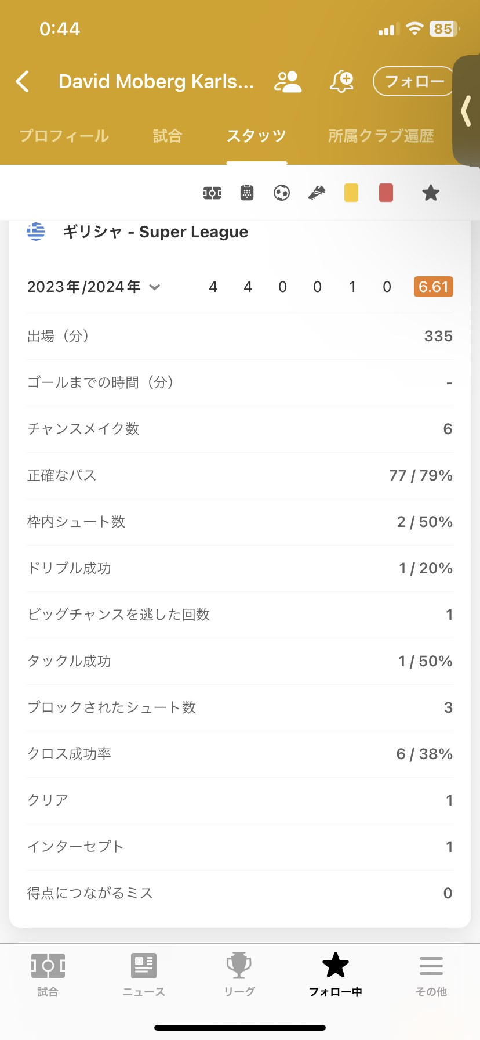
Task: Enable notifications with the bell icon
Action: coord(341,82)
